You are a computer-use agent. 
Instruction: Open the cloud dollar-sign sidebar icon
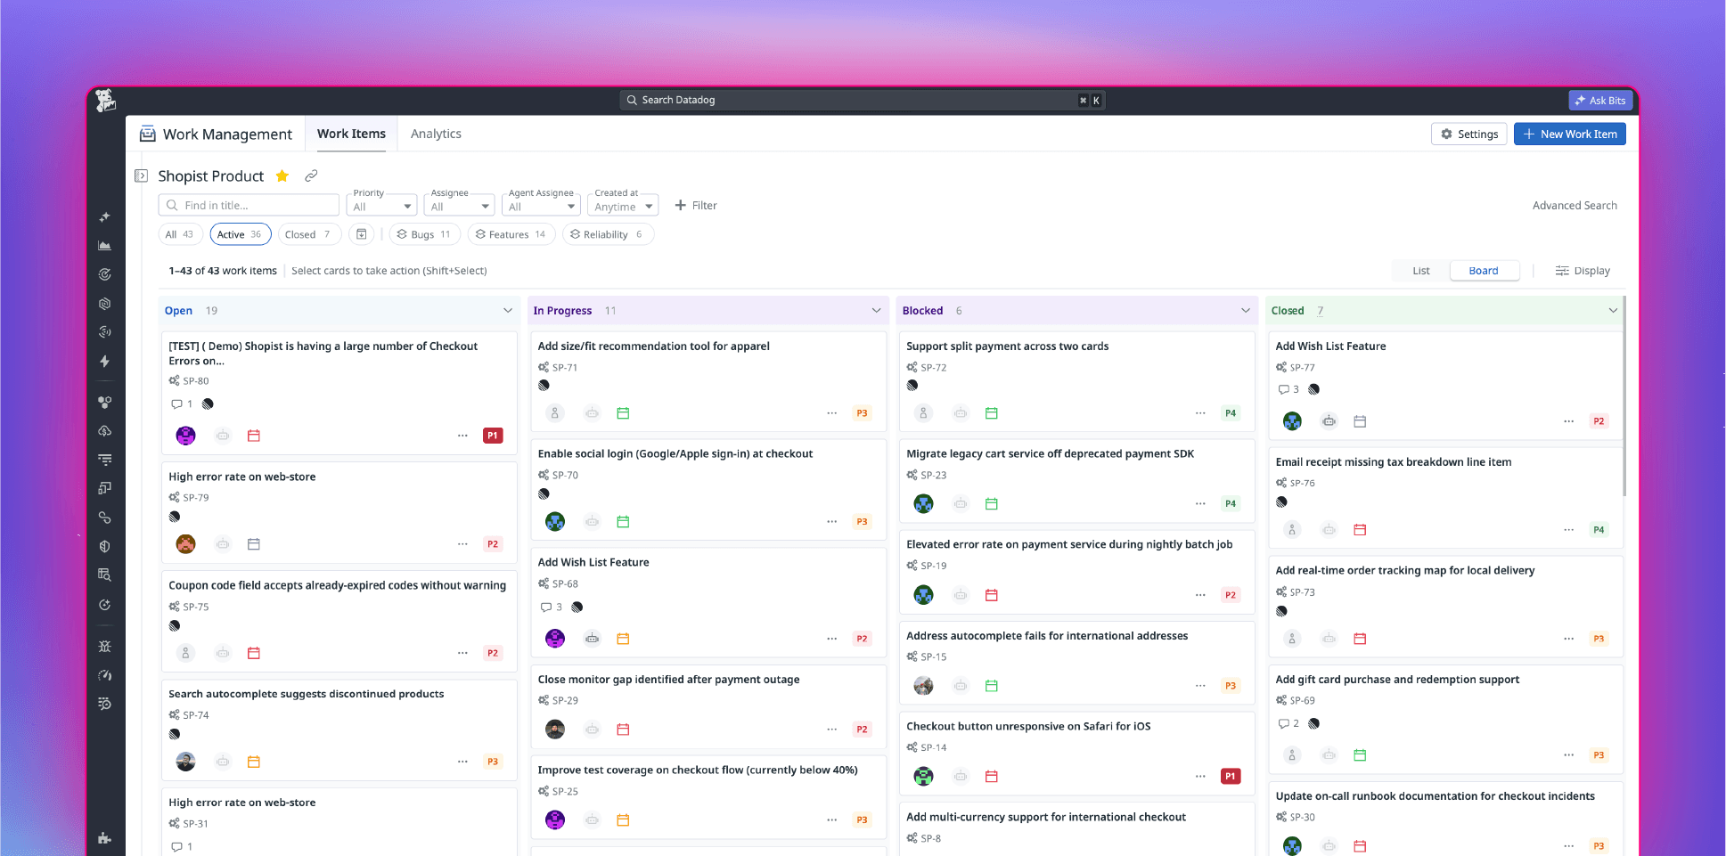coord(105,431)
